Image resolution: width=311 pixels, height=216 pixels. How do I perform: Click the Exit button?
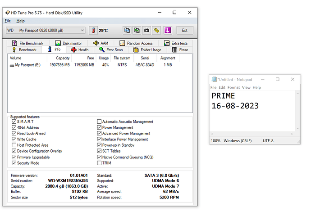click(185, 30)
